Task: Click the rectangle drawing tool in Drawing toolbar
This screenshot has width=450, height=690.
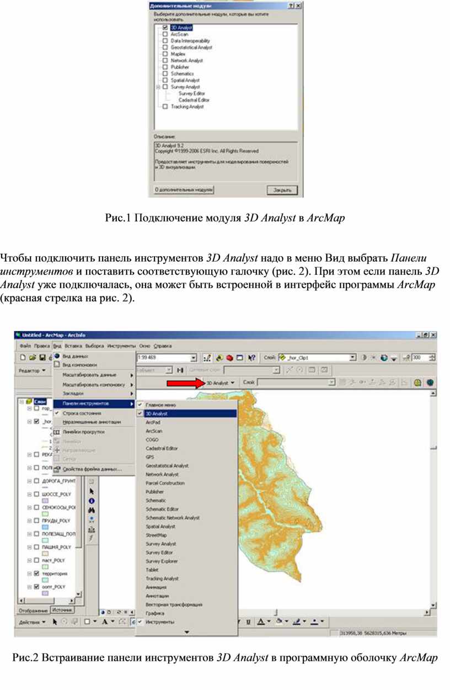Action: click(x=87, y=622)
